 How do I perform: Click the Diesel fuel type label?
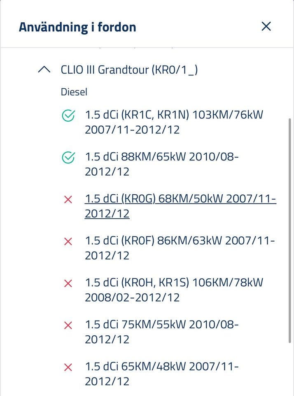(x=74, y=92)
